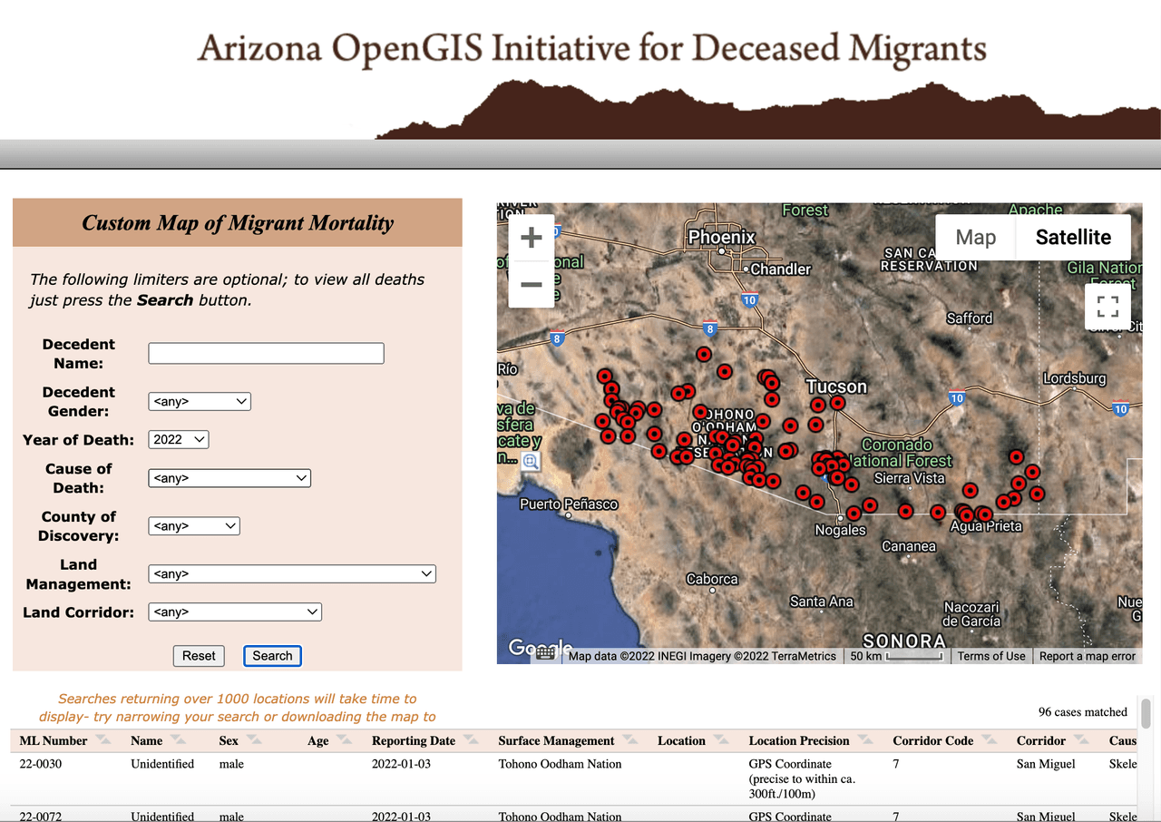Zoom out on the map
Image resolution: width=1161 pixels, height=822 pixels.
tap(531, 284)
